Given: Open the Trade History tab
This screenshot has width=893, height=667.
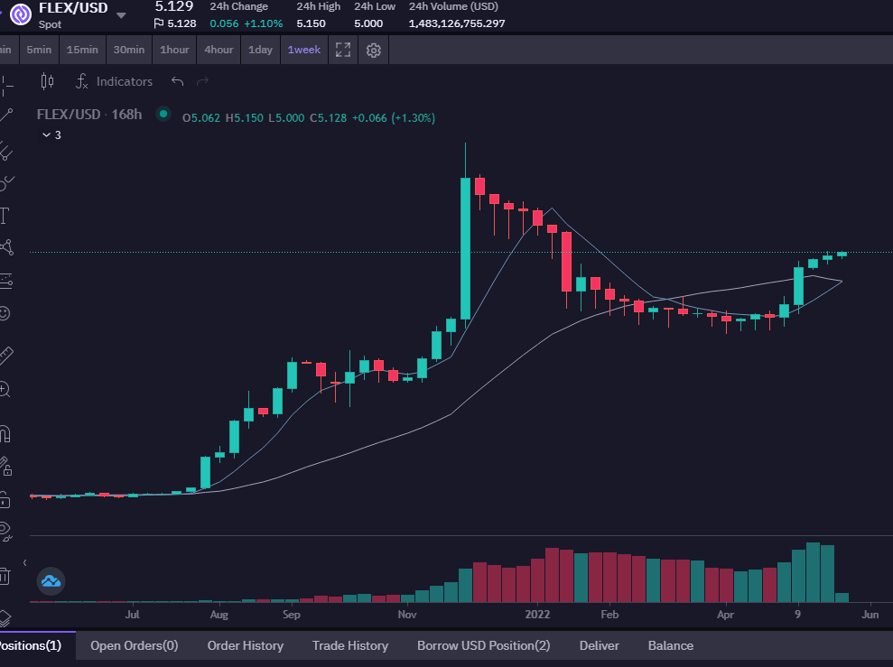Looking at the screenshot, I should (350, 645).
